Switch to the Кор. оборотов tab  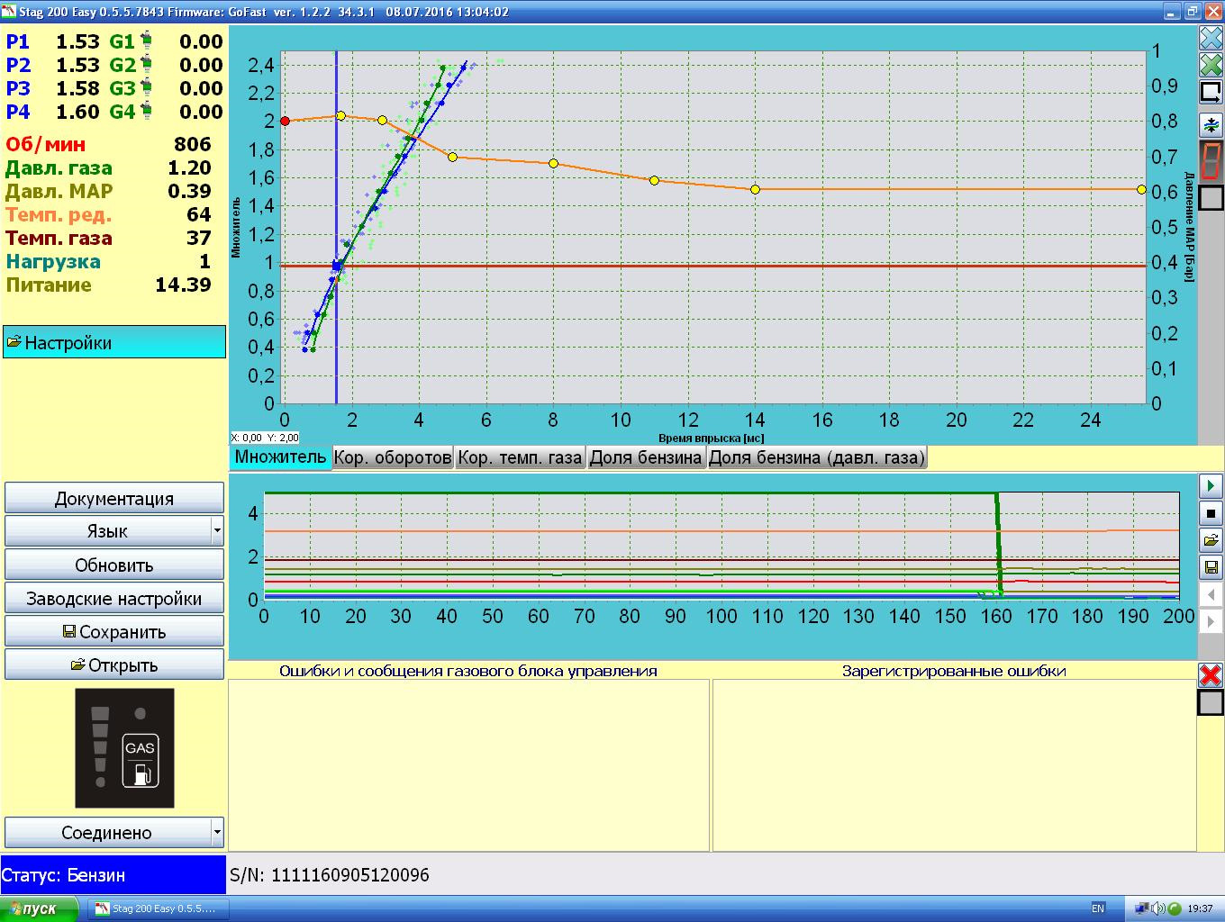point(393,457)
